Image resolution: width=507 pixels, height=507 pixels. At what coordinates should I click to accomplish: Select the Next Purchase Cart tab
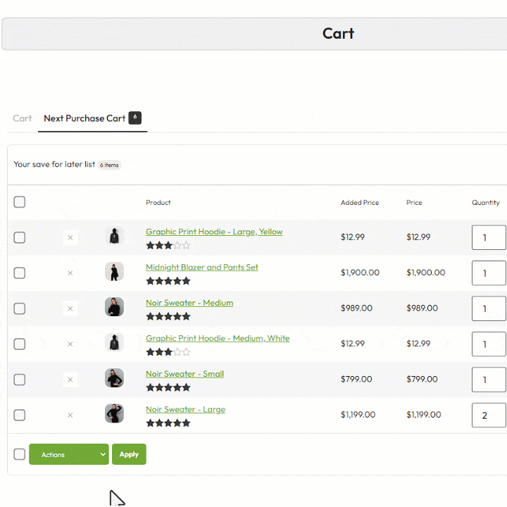[84, 118]
